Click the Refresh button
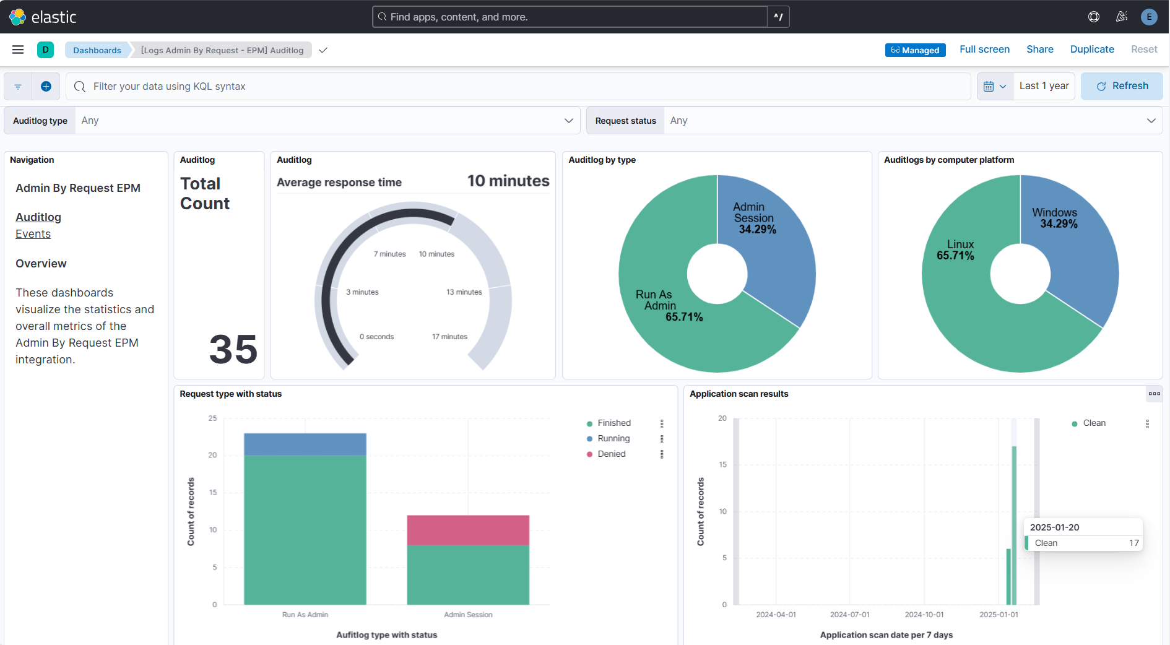 [1121, 86]
